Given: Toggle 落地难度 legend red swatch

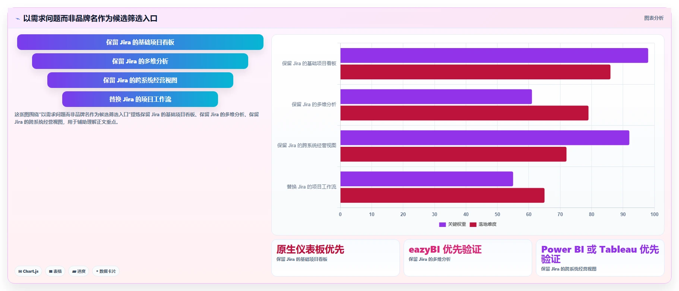Looking at the screenshot, I should click(473, 224).
